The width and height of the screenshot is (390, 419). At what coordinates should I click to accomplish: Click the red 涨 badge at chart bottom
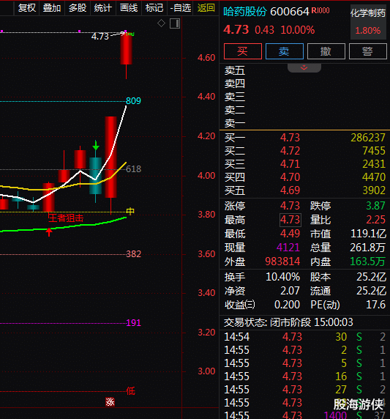pos(110,401)
